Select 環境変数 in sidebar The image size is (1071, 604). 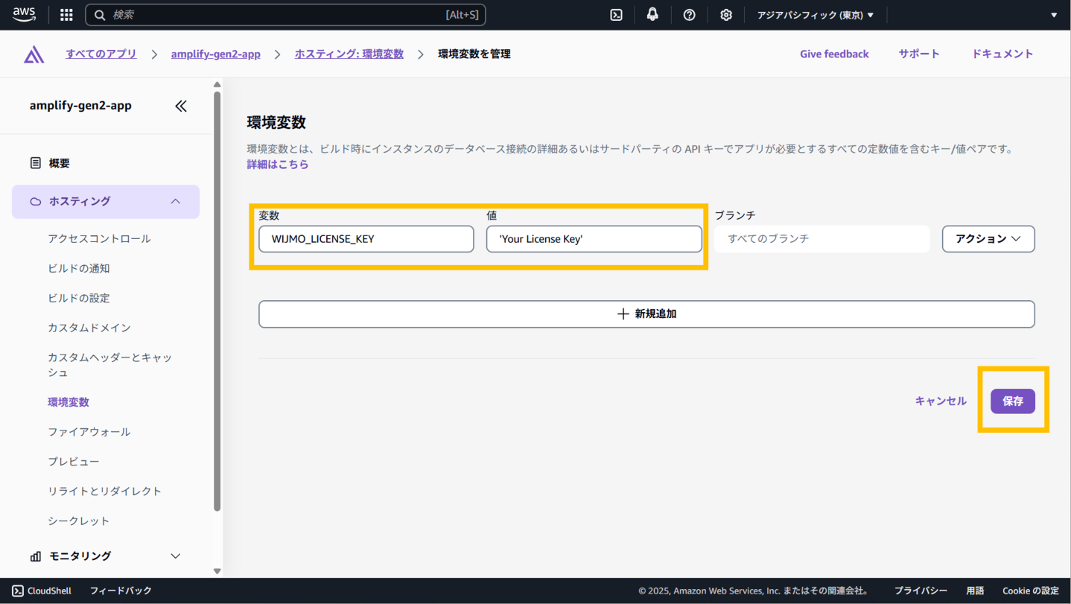69,402
